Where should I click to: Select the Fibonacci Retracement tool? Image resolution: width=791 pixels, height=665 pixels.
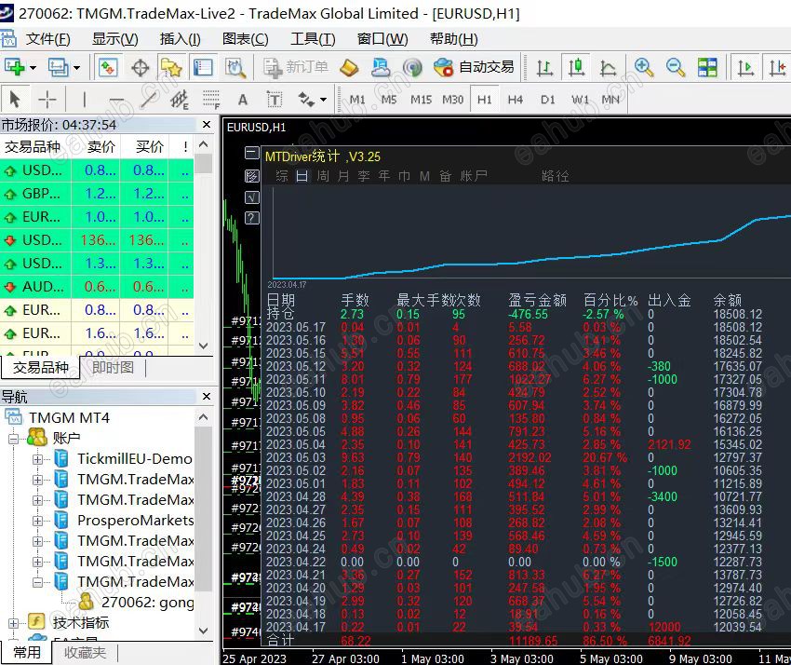click(x=211, y=99)
